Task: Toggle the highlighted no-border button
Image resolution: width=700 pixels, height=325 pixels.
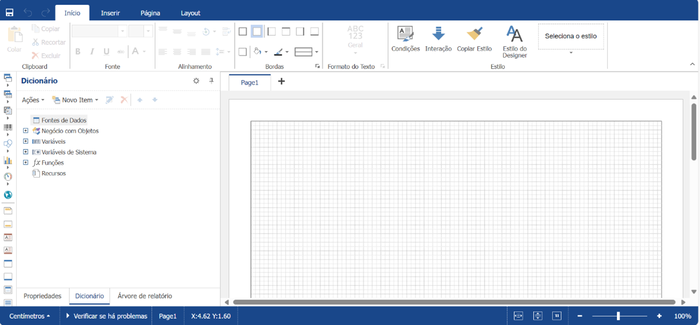Action: click(x=257, y=32)
